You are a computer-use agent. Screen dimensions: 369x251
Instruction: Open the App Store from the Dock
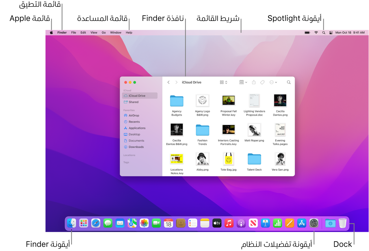(301, 223)
